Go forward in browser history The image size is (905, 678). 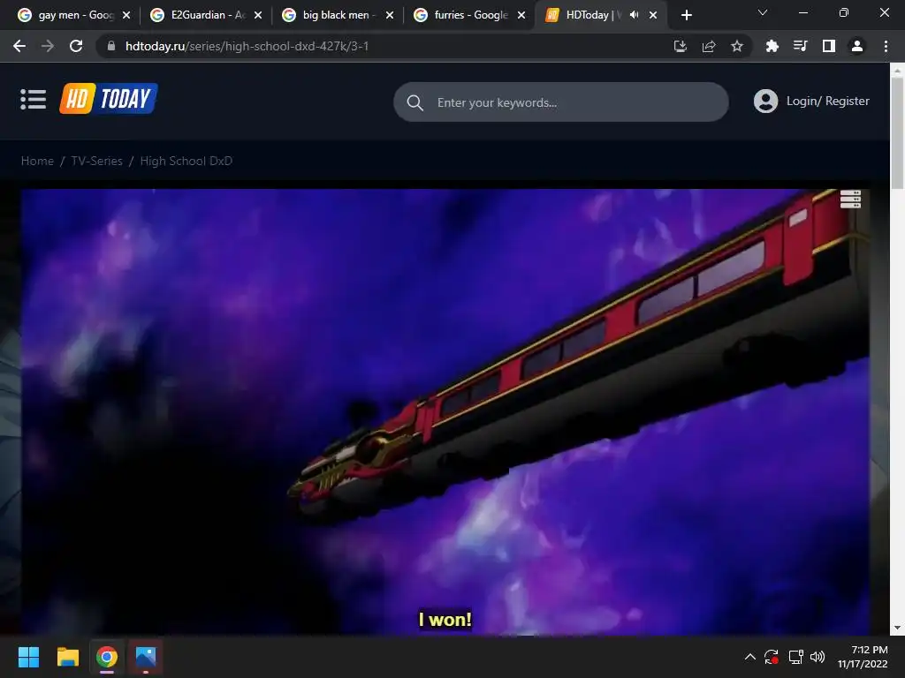[x=48, y=46]
